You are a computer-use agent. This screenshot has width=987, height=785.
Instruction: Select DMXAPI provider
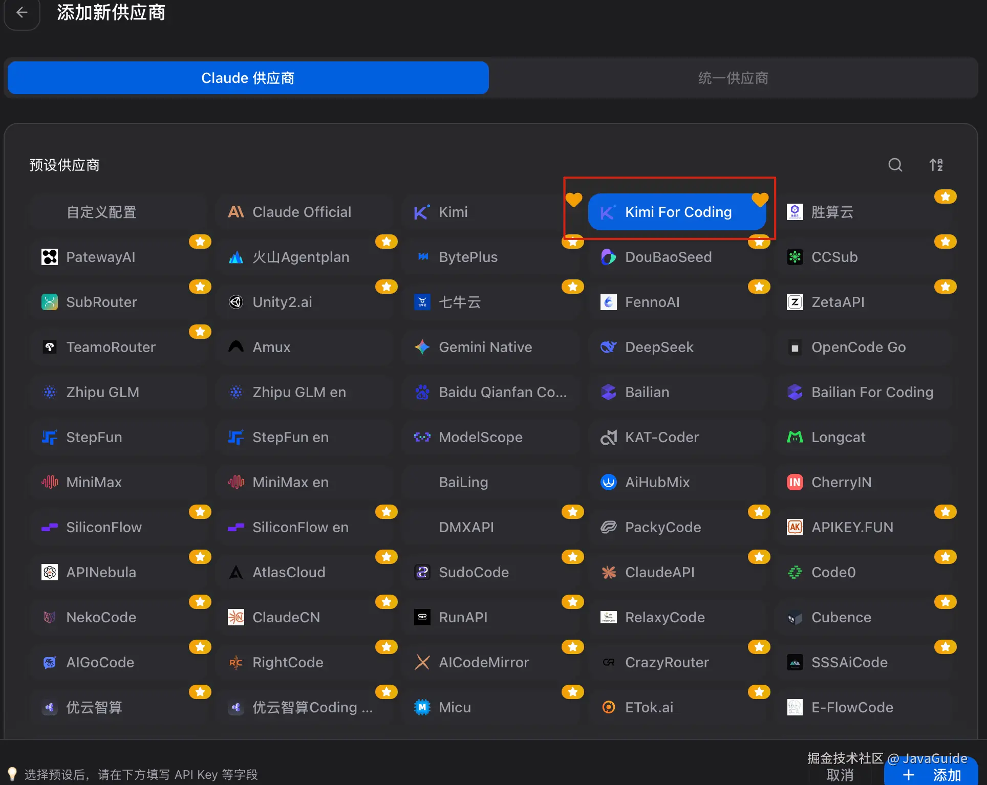(x=491, y=527)
